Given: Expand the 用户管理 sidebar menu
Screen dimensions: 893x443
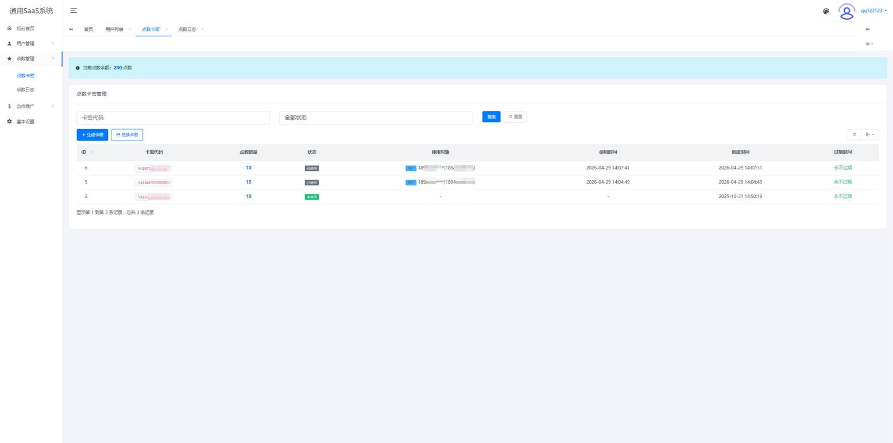Looking at the screenshot, I should tap(31, 44).
